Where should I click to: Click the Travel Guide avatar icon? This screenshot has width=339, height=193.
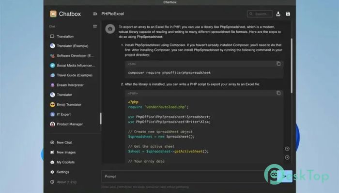point(52,75)
